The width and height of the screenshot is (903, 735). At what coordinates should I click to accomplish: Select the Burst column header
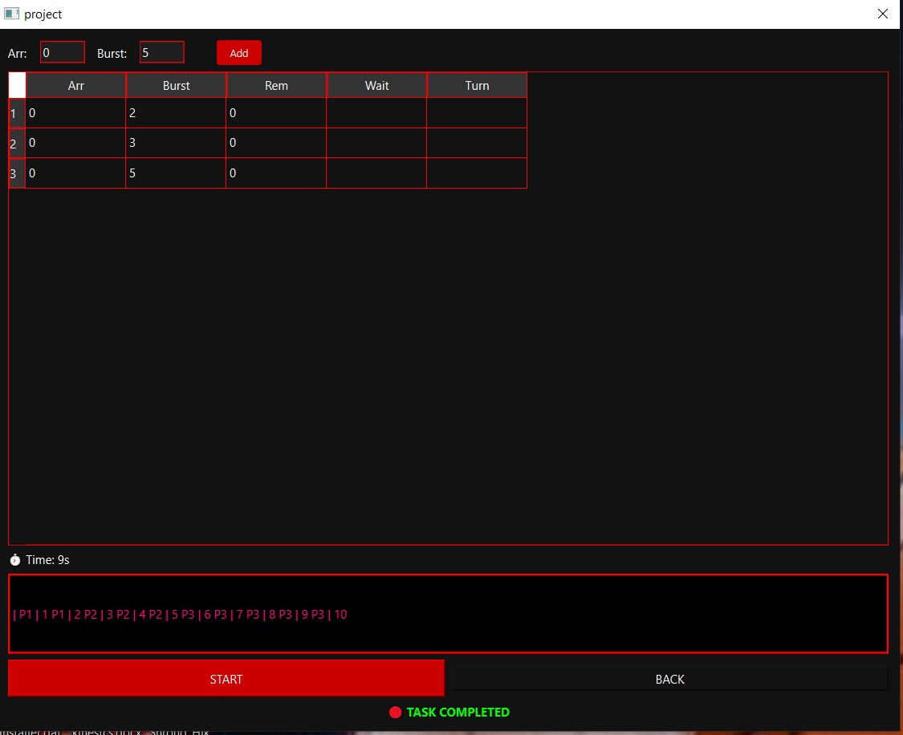click(176, 85)
